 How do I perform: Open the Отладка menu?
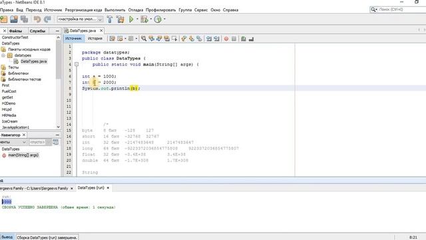tap(136, 10)
